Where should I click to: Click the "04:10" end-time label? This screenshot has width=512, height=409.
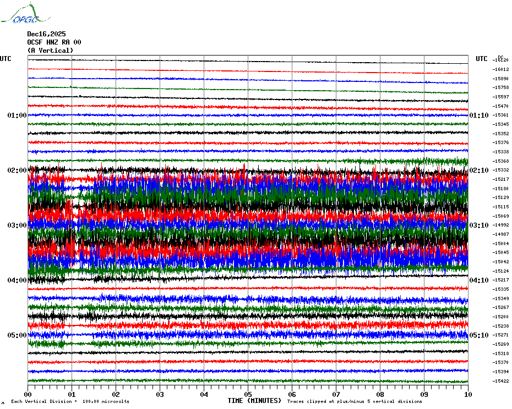coord(479,280)
